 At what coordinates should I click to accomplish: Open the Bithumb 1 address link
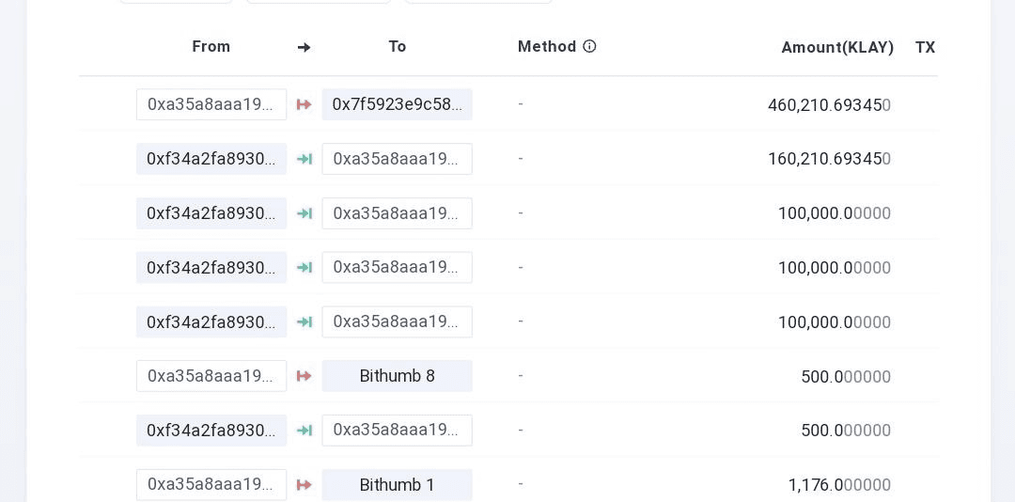click(x=397, y=485)
